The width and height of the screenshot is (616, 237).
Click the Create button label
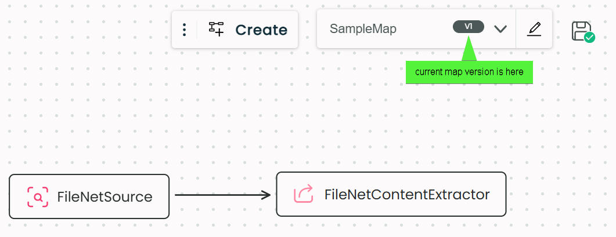261,30
